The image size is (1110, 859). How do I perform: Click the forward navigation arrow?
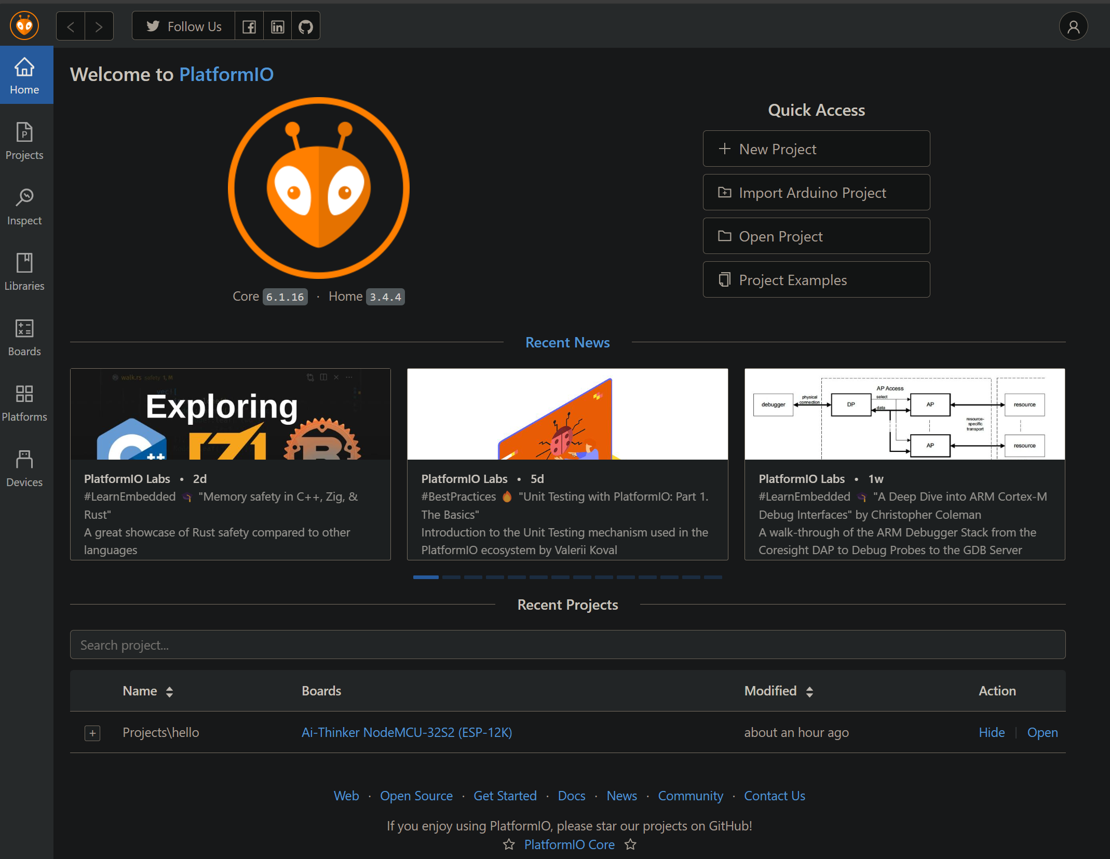(99, 26)
